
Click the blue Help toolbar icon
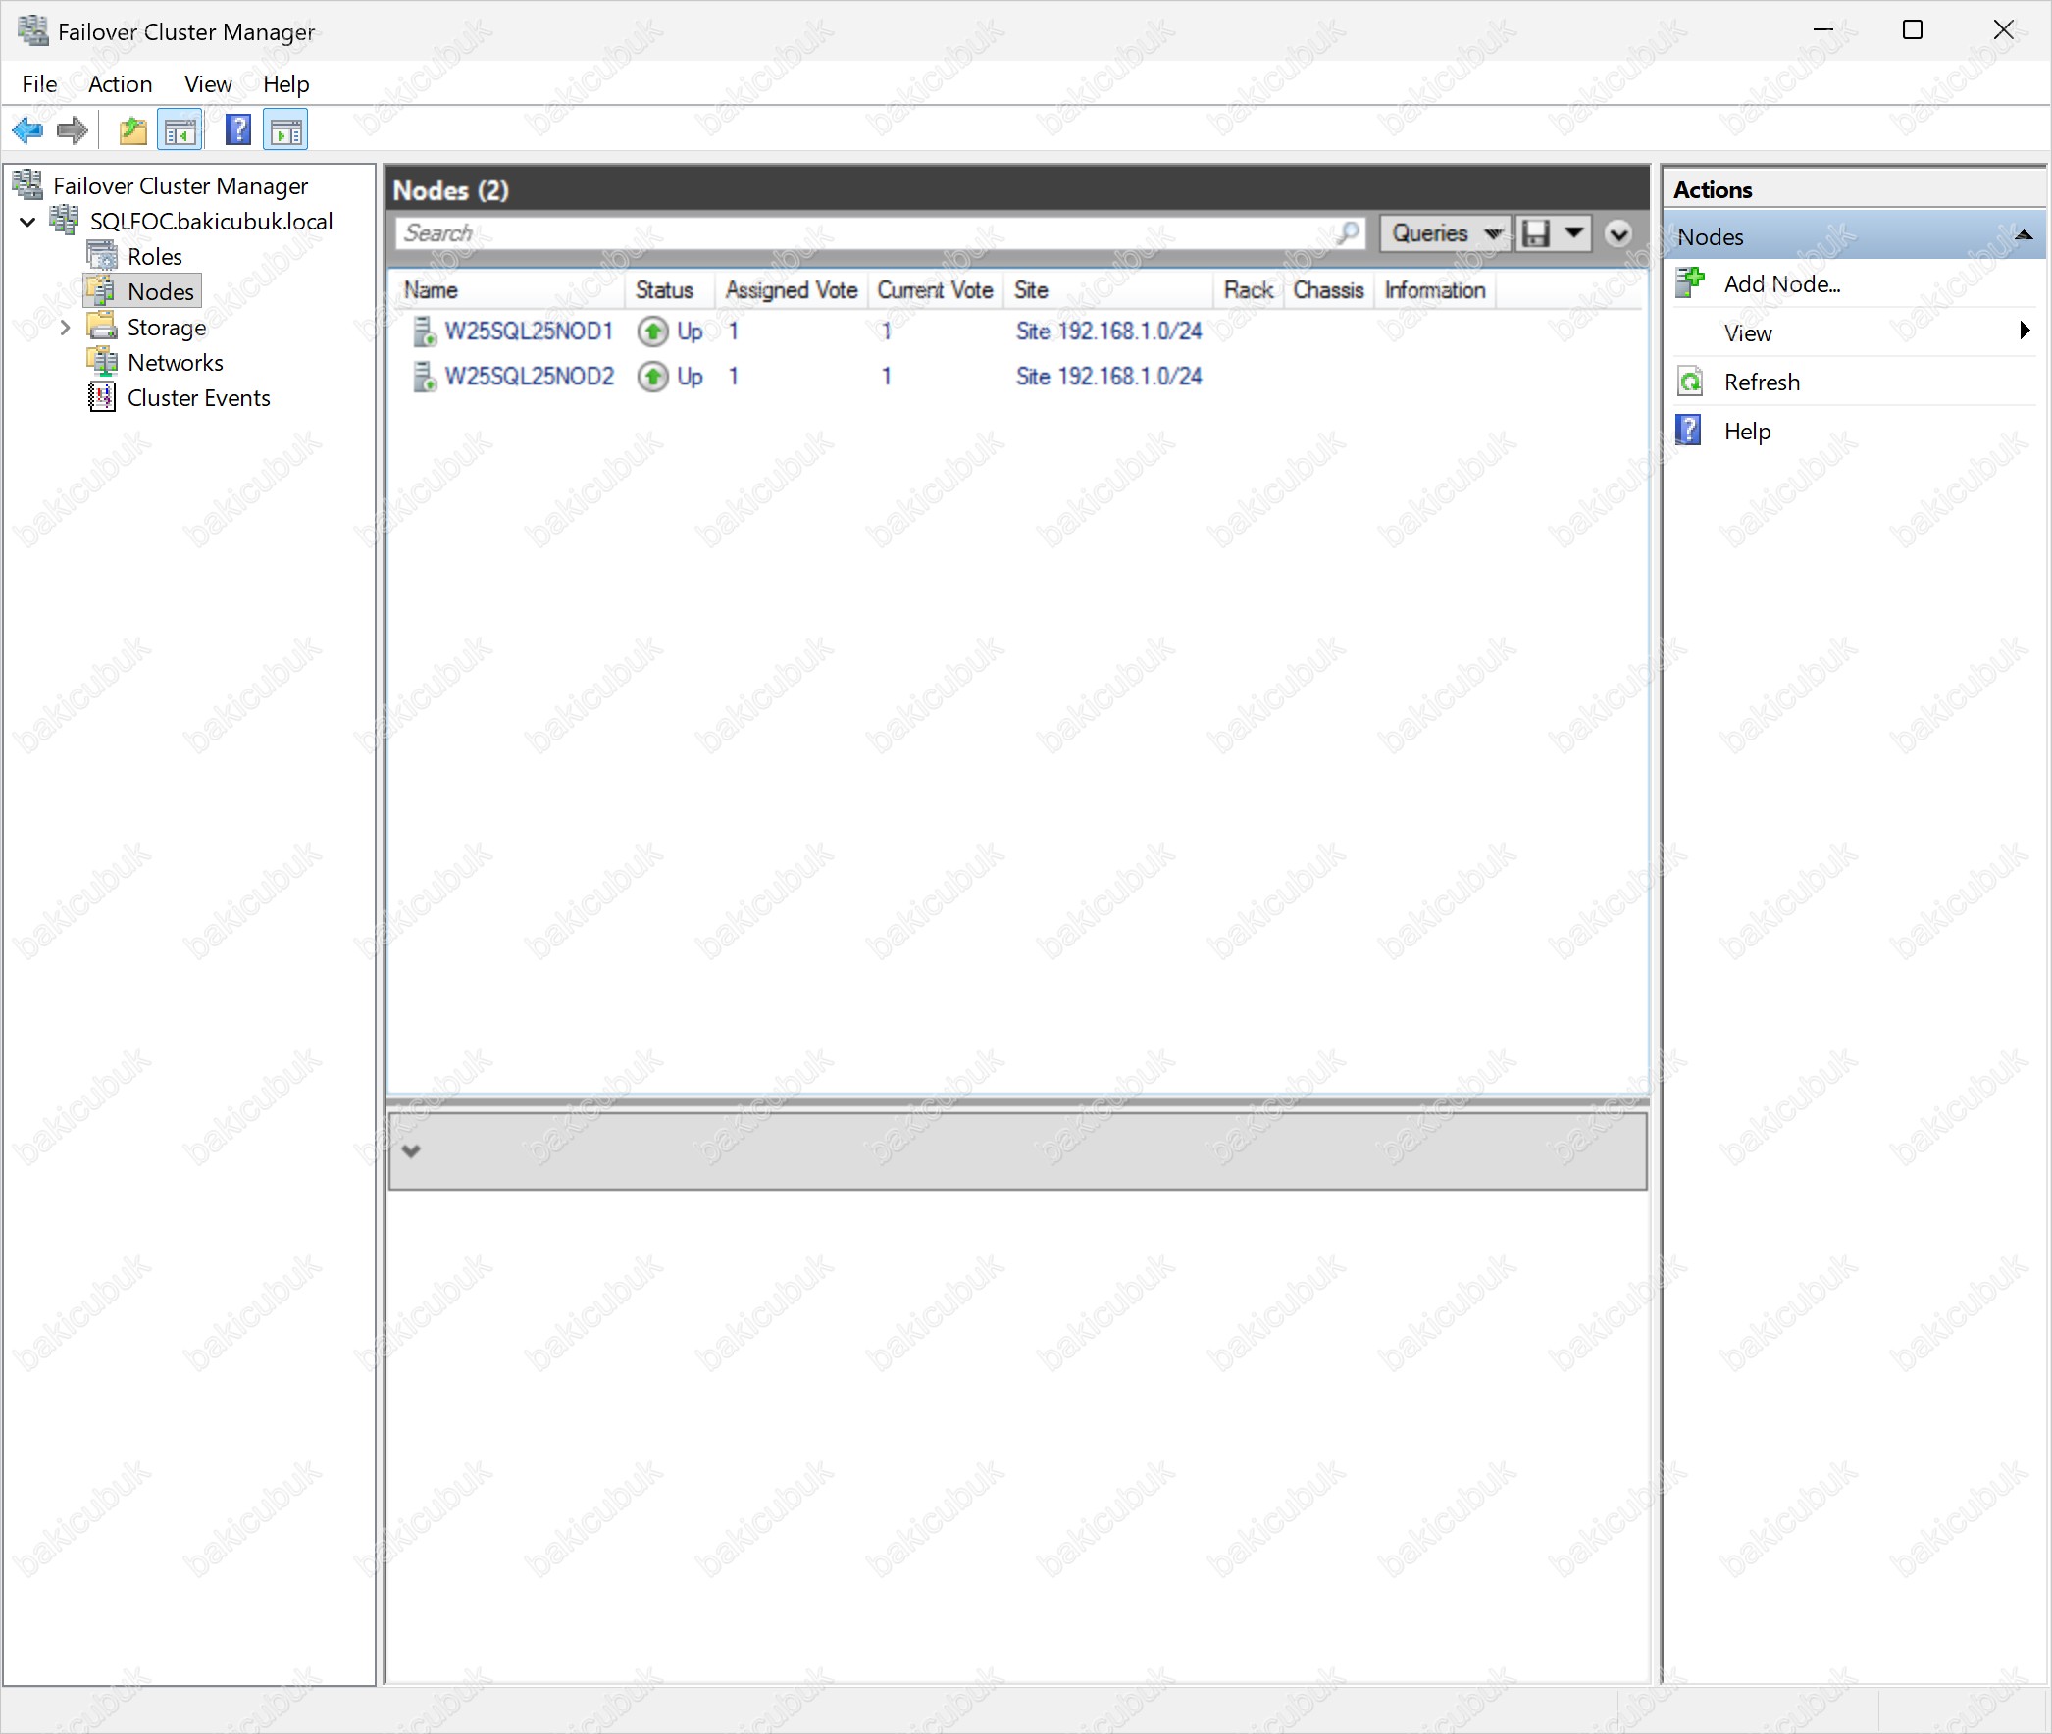(x=238, y=129)
